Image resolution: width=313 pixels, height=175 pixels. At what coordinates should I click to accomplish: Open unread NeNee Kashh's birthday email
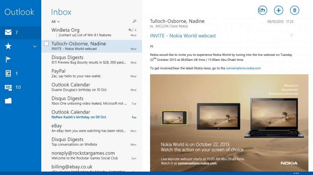92,114
